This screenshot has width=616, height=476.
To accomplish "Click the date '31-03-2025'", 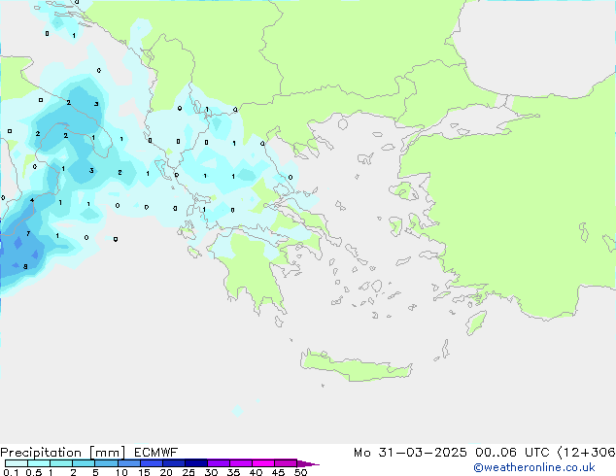I will pos(423,453).
